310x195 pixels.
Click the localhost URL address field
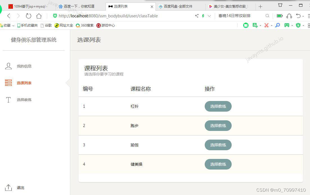(108, 16)
